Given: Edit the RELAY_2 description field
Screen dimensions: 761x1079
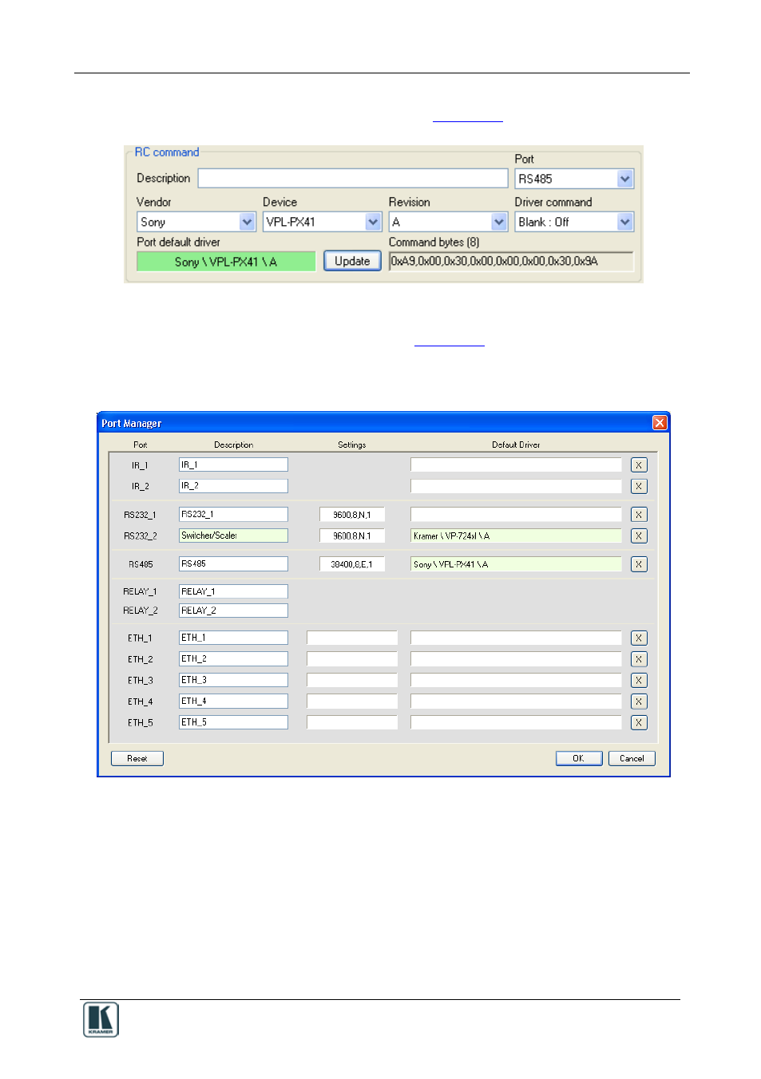Looking at the screenshot, I should pos(233,611).
